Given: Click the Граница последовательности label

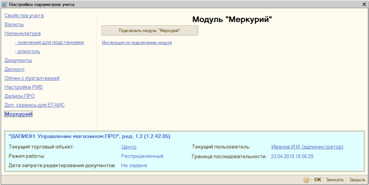Looking at the screenshot, I should (229, 156).
